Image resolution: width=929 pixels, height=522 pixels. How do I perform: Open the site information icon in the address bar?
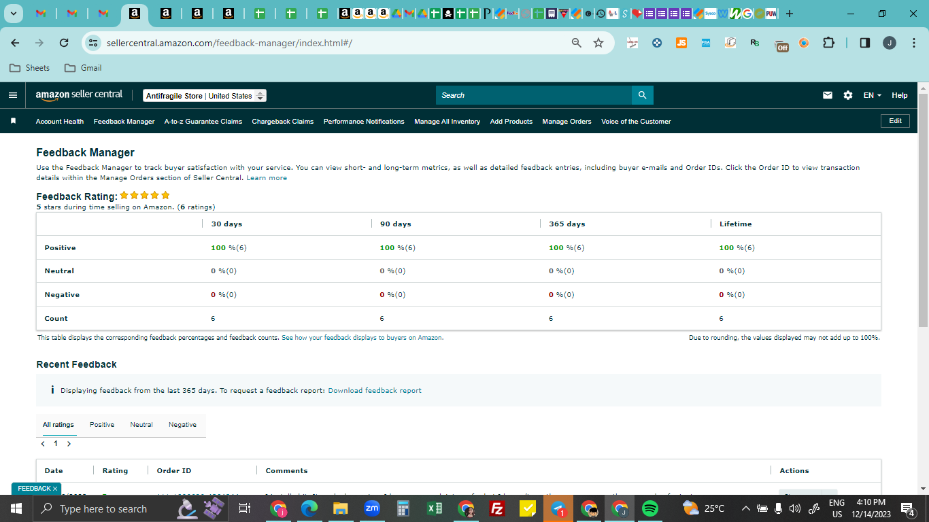93,43
